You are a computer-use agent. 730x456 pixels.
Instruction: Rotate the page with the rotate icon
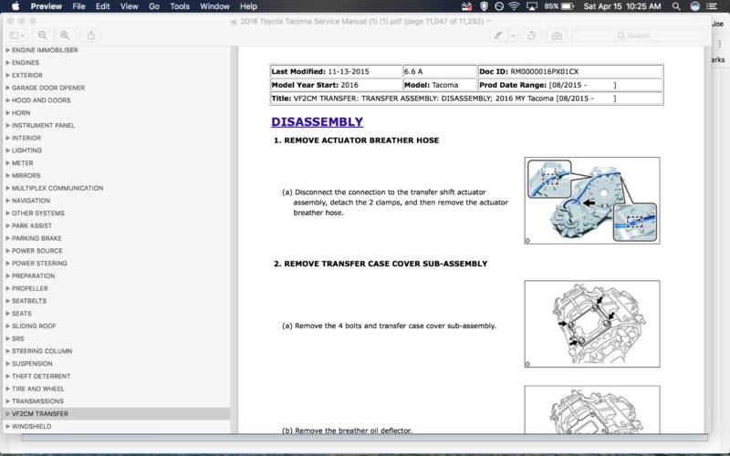point(531,36)
